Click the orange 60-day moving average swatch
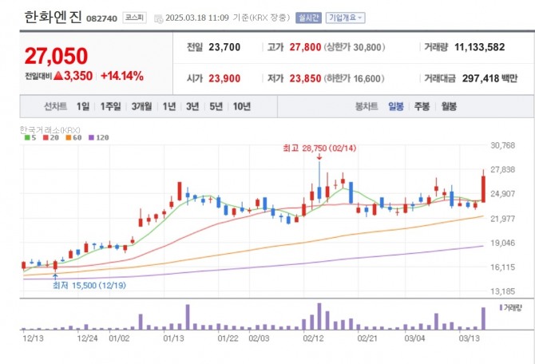Viewport: 535px width, 364px height. pyautogui.click(x=68, y=137)
